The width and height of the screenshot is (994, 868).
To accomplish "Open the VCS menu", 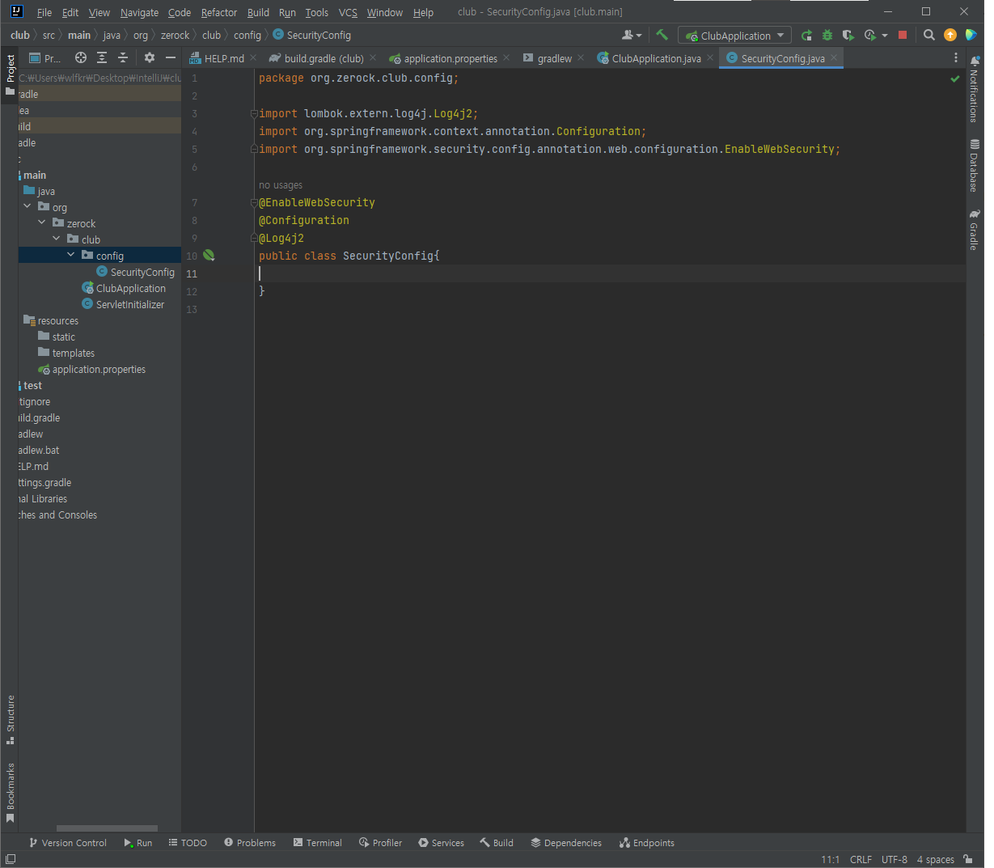I will 348,12.
